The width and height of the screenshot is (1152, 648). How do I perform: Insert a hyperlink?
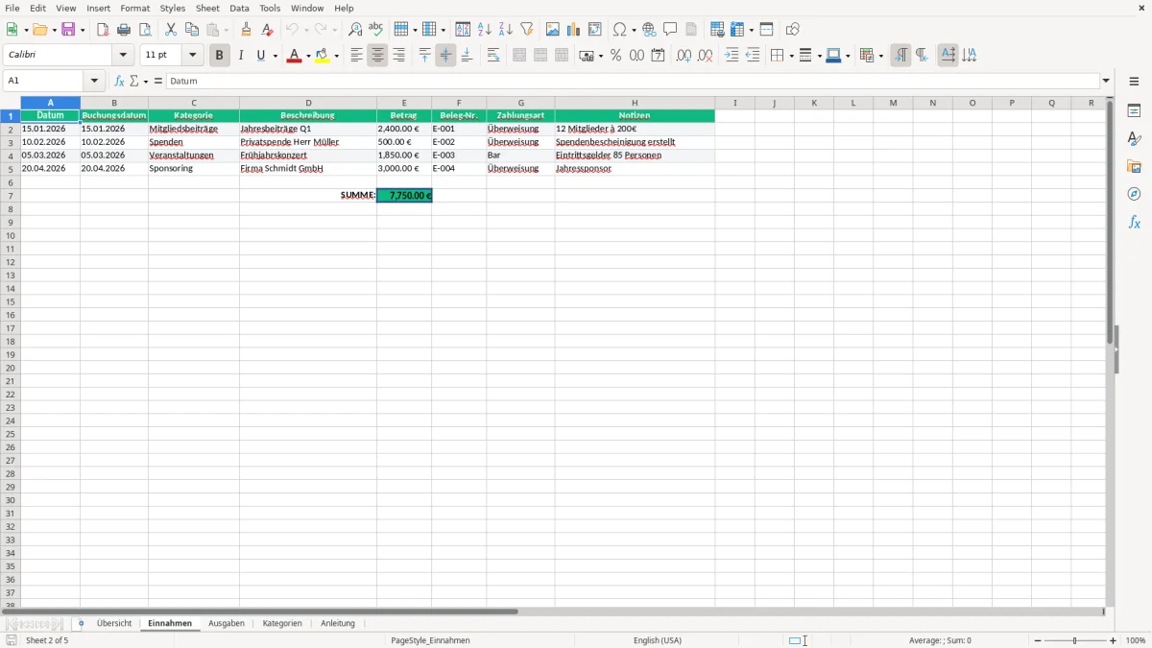click(x=649, y=30)
